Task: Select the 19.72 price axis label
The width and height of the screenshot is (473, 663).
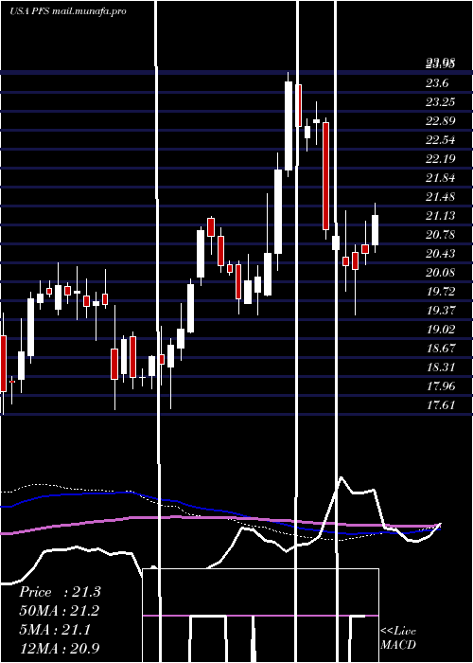Action: tap(440, 292)
